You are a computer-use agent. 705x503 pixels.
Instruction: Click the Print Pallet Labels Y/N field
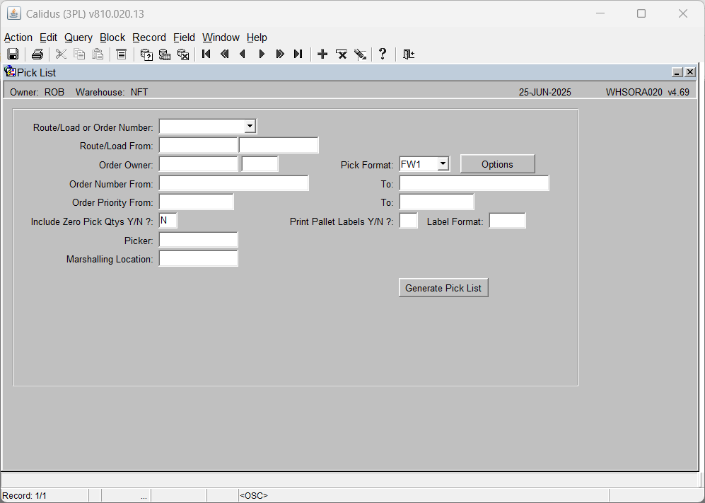(x=408, y=221)
